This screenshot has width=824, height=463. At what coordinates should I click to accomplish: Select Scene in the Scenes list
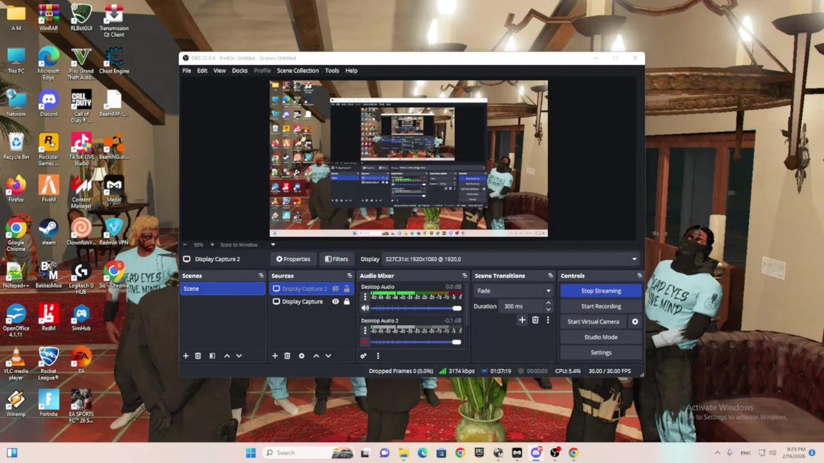tap(222, 289)
